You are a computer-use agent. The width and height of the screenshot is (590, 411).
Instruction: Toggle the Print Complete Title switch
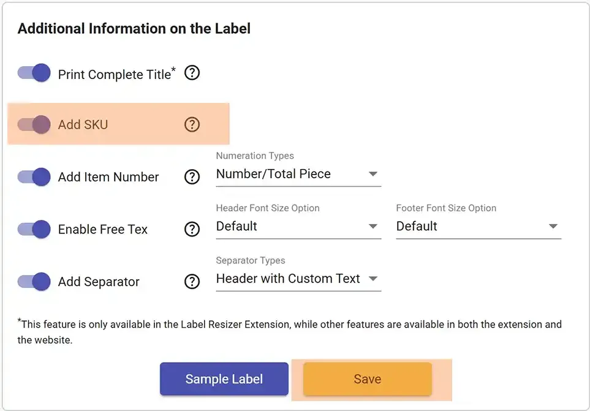click(34, 72)
